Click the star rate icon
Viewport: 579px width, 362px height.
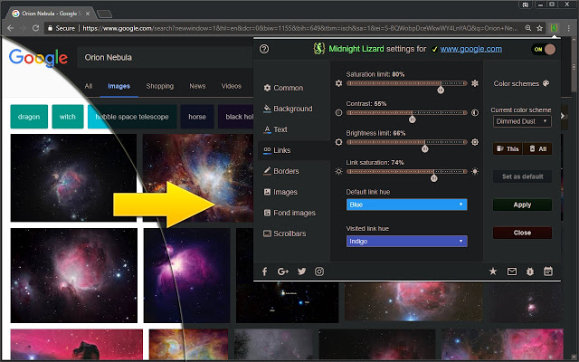[x=493, y=271]
